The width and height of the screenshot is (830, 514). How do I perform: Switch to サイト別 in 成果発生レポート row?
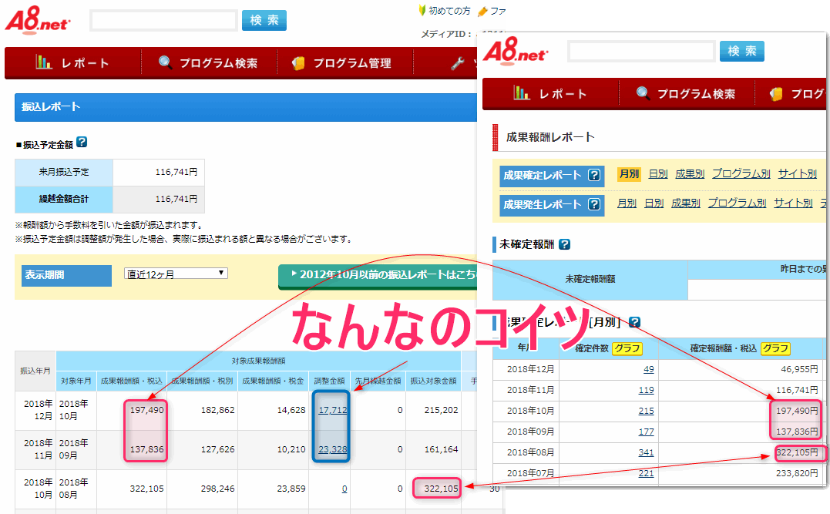793,203
